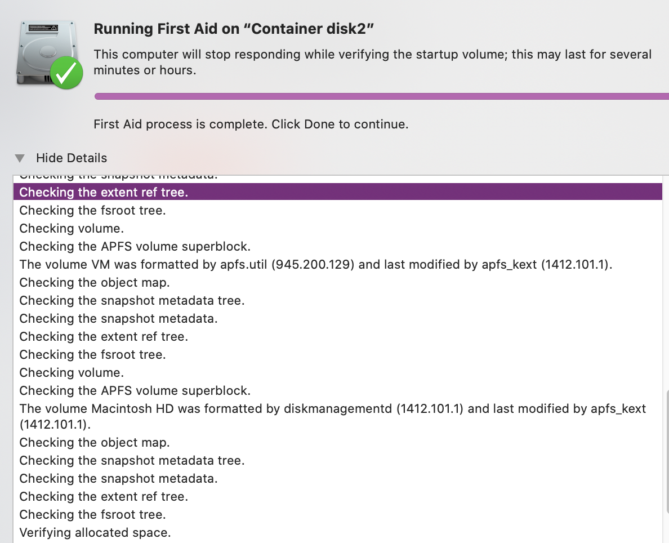Collapse details using the disclosure triangle
Viewport: 669px width, 543px height.
pyautogui.click(x=20, y=158)
